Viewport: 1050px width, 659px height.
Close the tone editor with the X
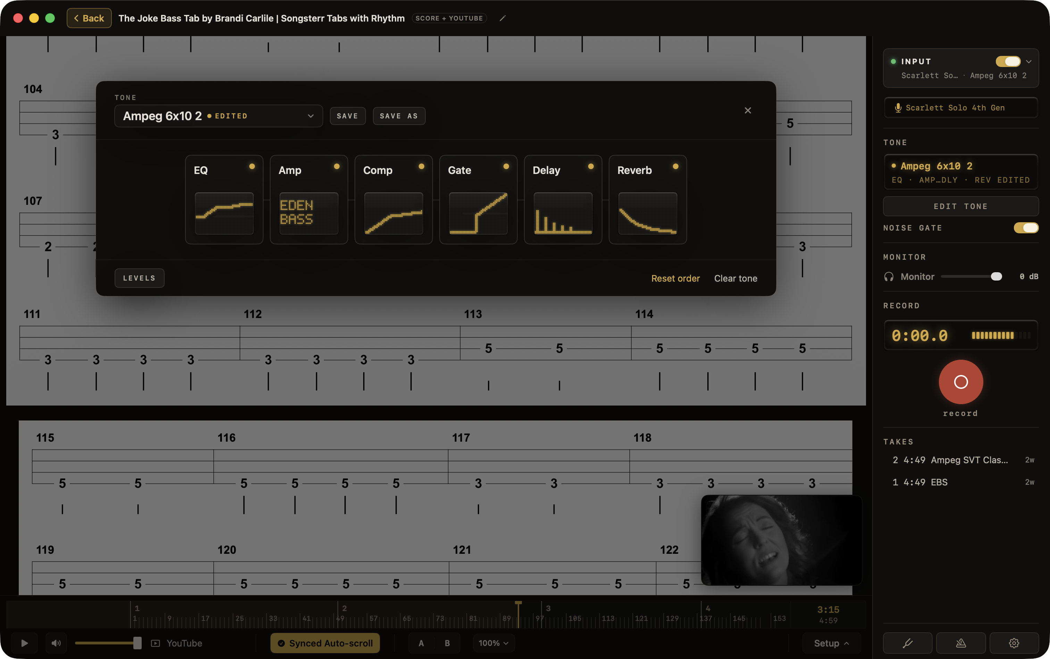click(748, 110)
